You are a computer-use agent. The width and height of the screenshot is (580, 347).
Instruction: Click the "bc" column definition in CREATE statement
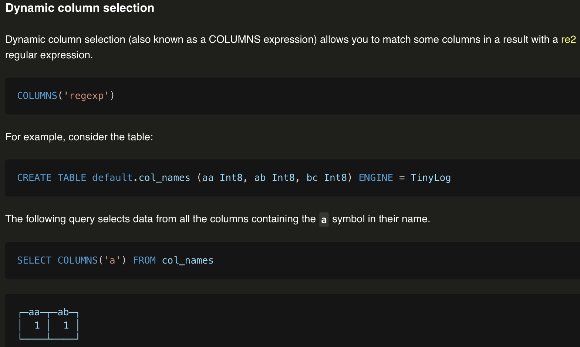(x=312, y=178)
